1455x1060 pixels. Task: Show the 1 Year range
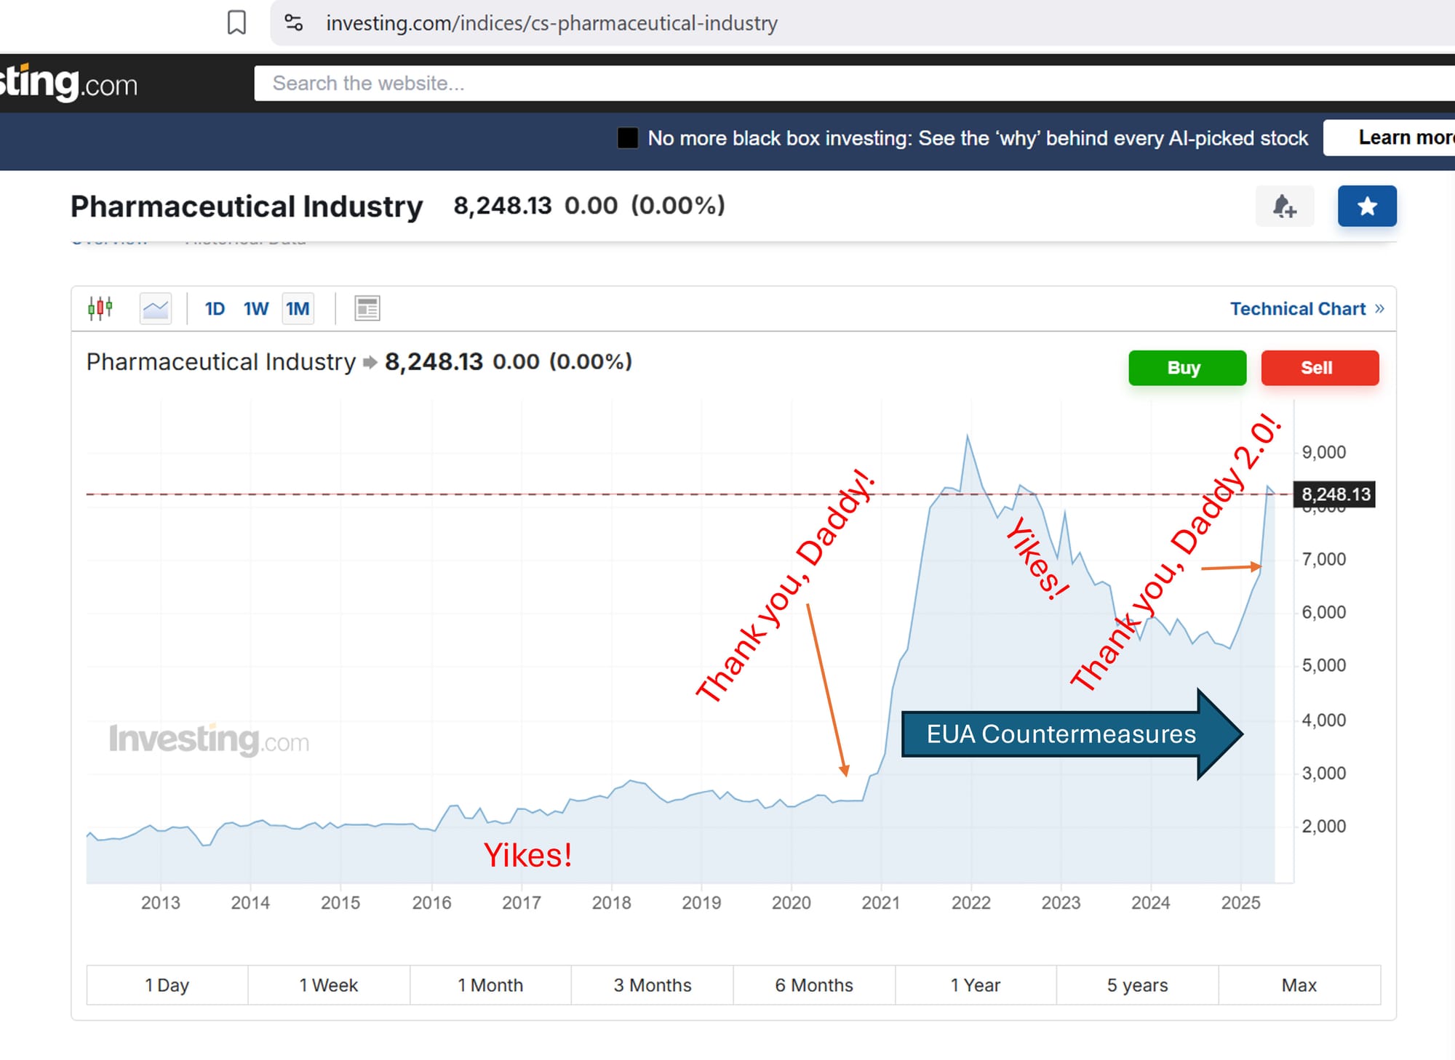[976, 985]
